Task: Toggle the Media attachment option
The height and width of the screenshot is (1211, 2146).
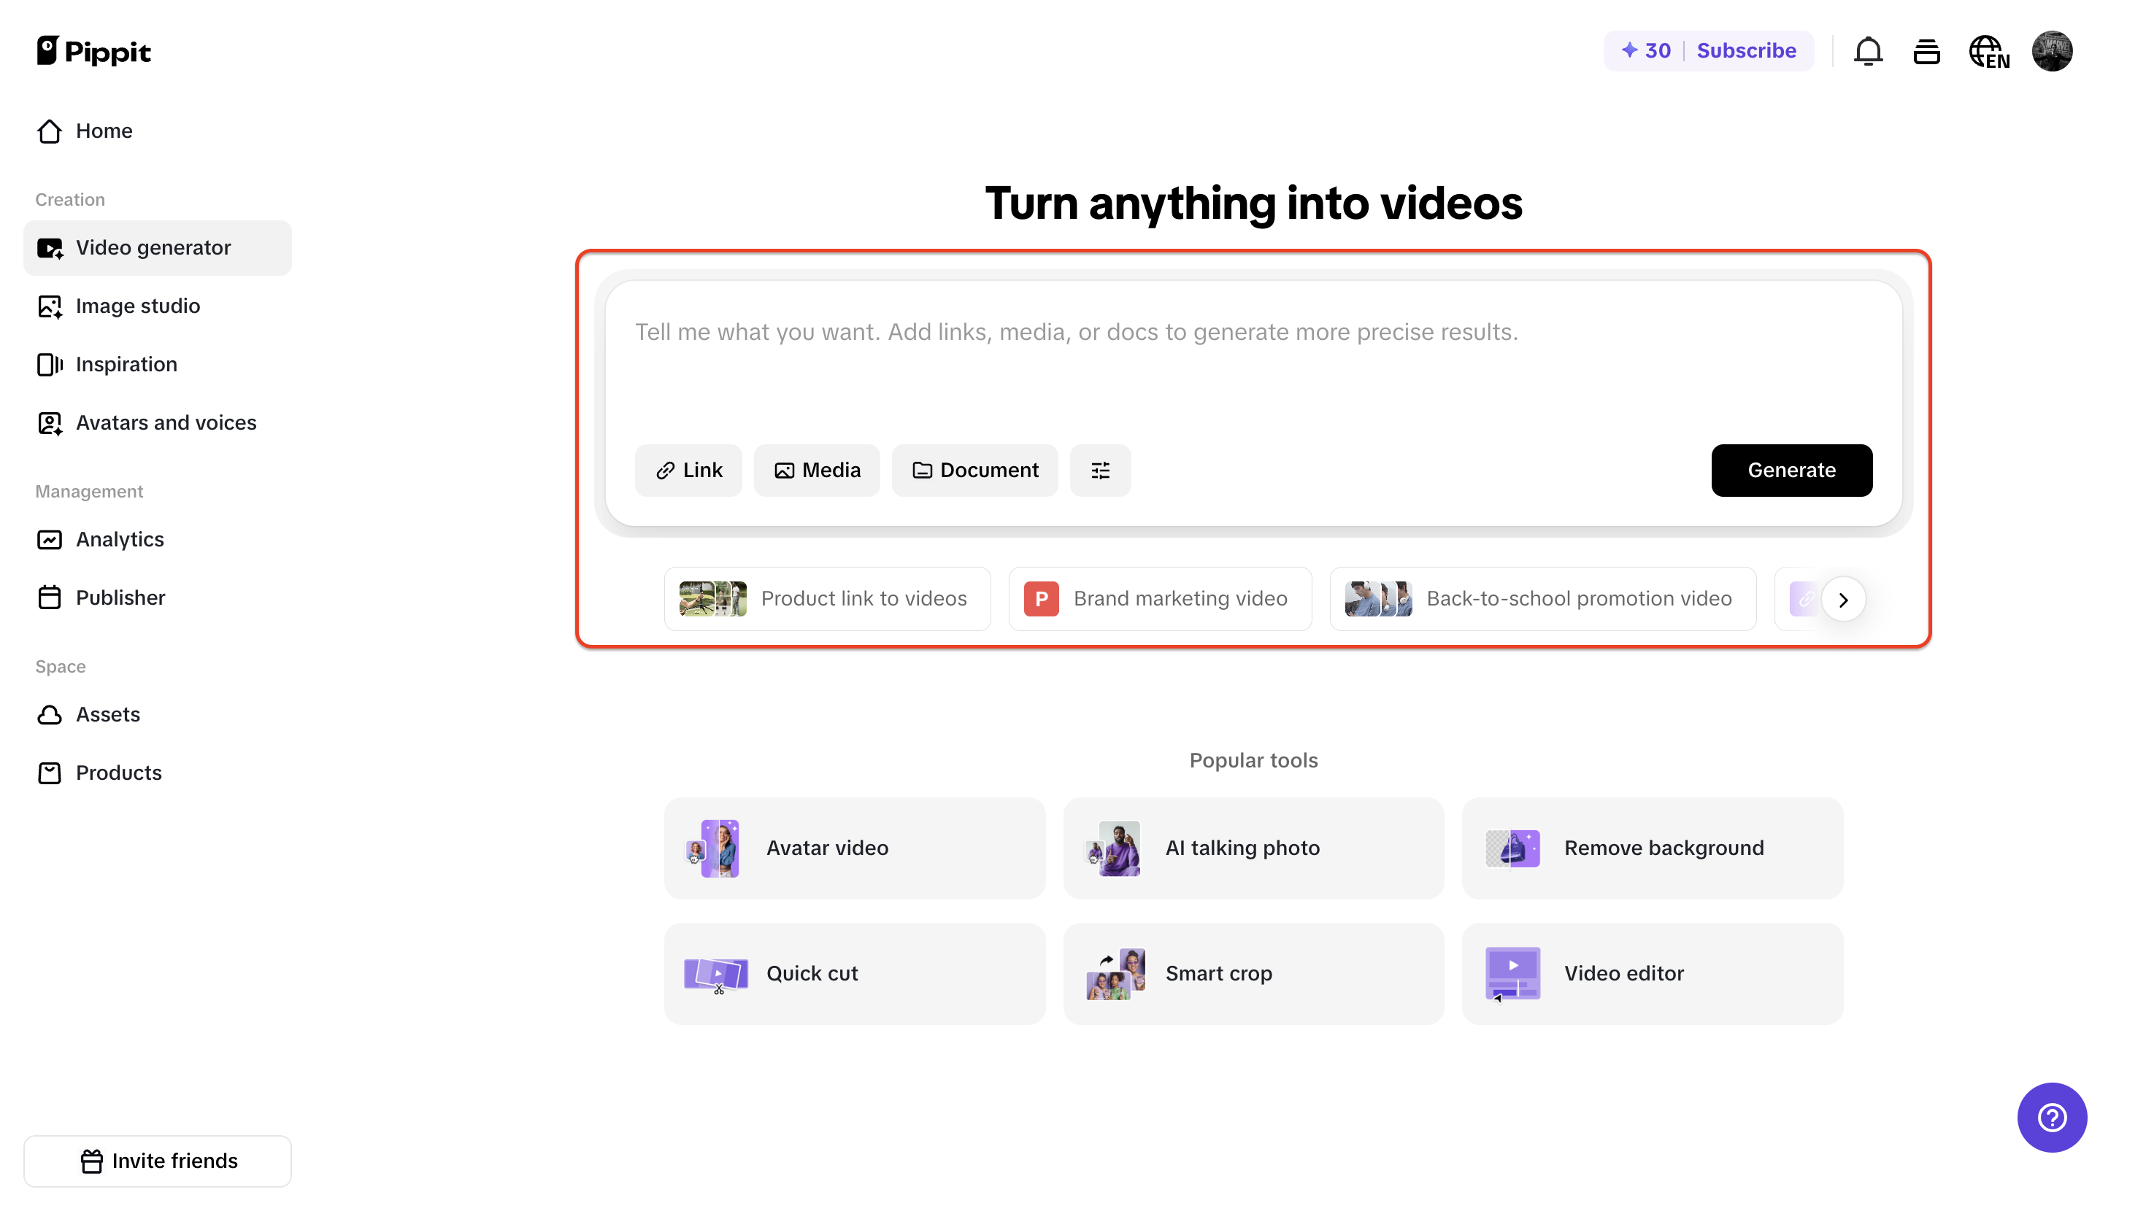Action: 816,470
